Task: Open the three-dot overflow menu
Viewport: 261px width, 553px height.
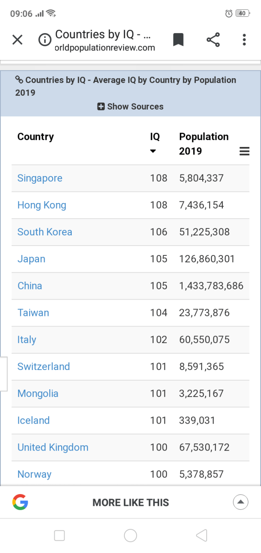Action: [244, 40]
